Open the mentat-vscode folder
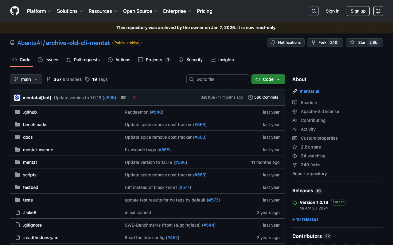 [x=38, y=150]
